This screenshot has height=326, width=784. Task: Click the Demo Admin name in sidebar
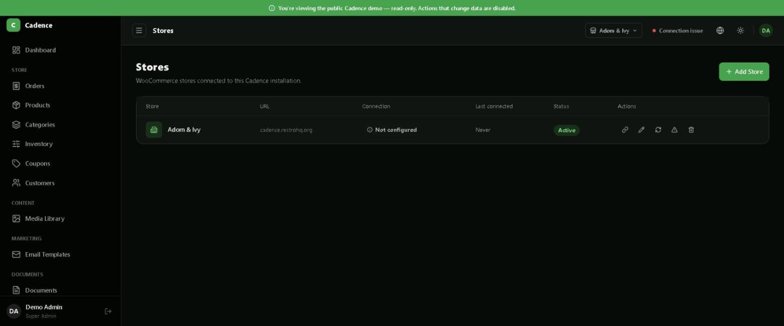tap(44, 307)
